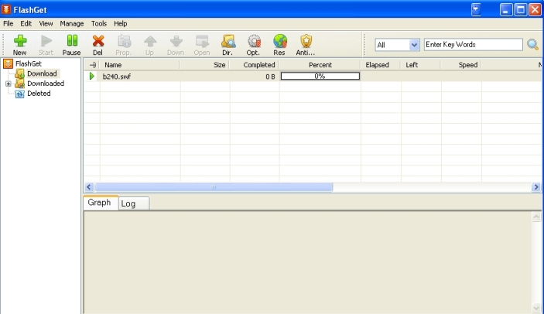Maximize the FlashGet window
The height and width of the screenshot is (314, 544).
pos(521,9)
